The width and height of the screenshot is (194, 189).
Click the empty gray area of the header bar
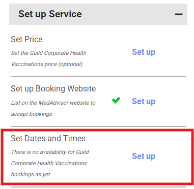click(x=127, y=14)
